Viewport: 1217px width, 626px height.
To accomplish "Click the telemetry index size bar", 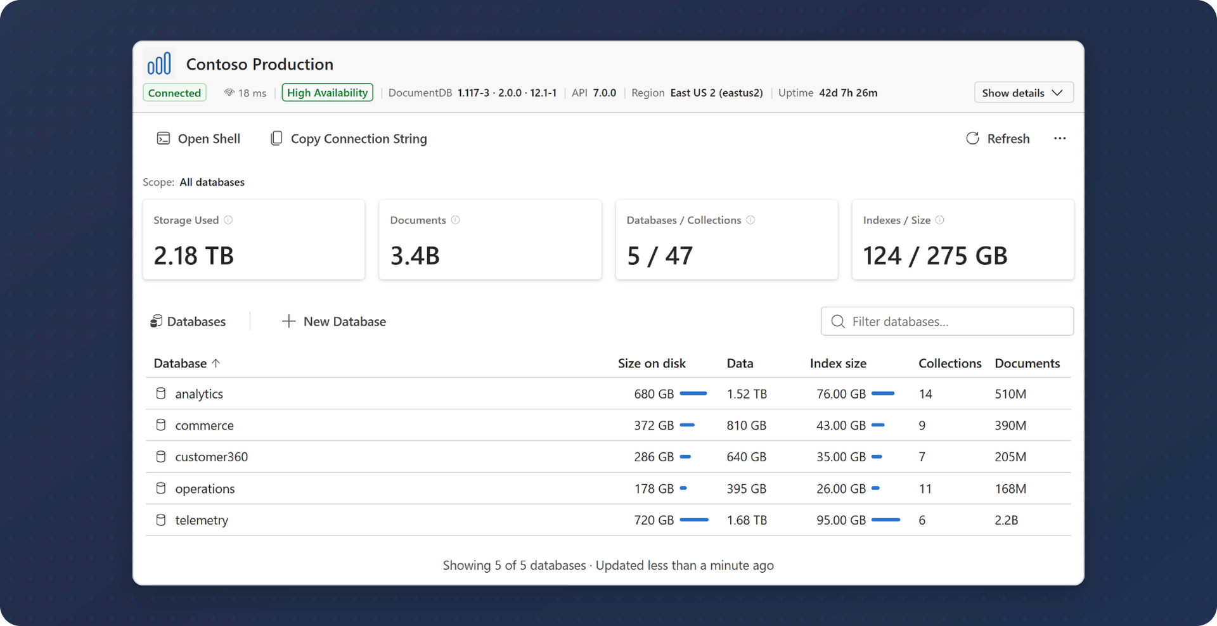I will 885,520.
